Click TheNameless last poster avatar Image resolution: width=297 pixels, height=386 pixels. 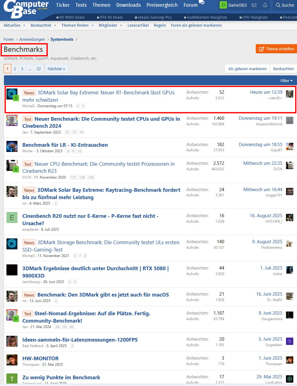pos(290,244)
